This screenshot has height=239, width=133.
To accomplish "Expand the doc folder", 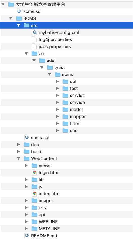I will [18, 145].
